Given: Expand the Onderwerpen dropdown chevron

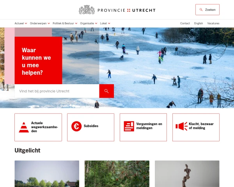Looking at the screenshot, I should click(x=49, y=23).
